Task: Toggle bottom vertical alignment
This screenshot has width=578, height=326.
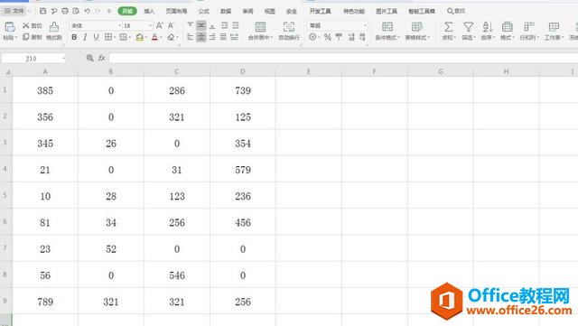Action: [x=212, y=25]
